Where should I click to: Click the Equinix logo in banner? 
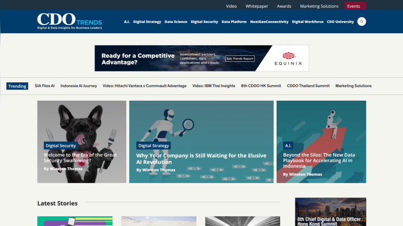[x=288, y=59]
